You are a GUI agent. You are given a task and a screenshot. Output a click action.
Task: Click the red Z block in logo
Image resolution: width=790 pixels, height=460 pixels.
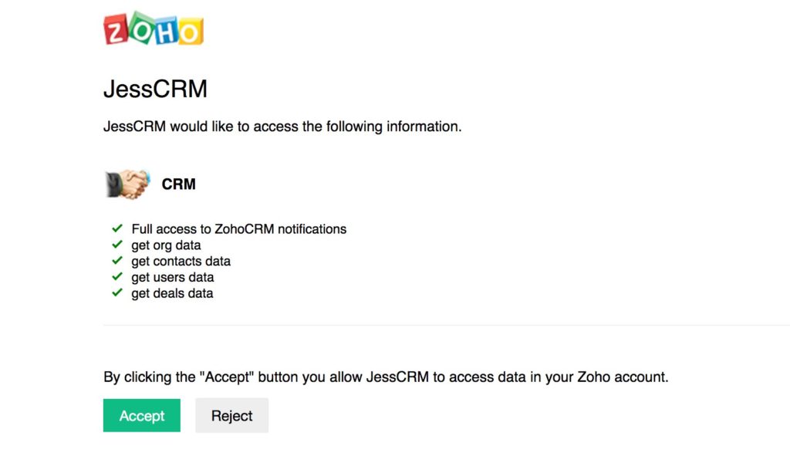116,30
